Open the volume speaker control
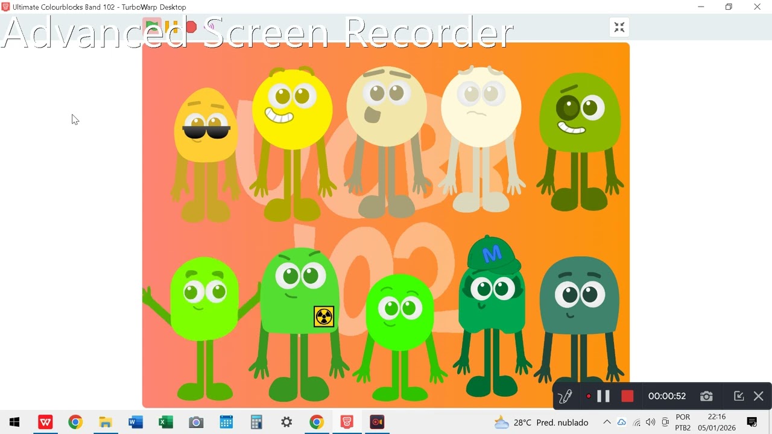 click(650, 423)
